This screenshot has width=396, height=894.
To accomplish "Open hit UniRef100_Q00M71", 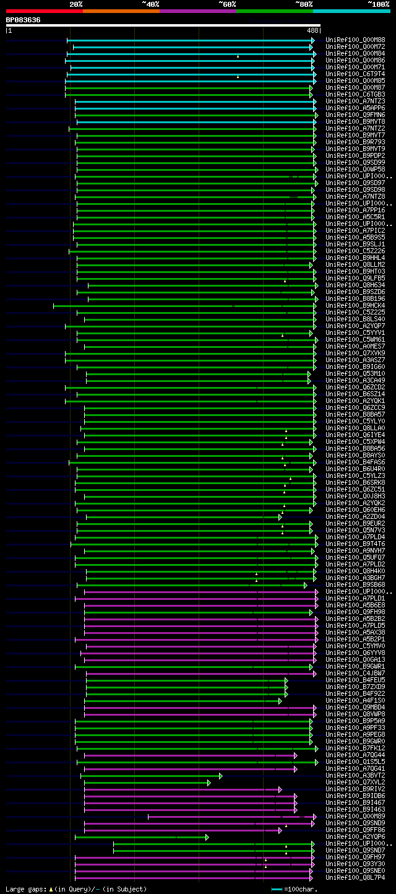I will point(355,67).
